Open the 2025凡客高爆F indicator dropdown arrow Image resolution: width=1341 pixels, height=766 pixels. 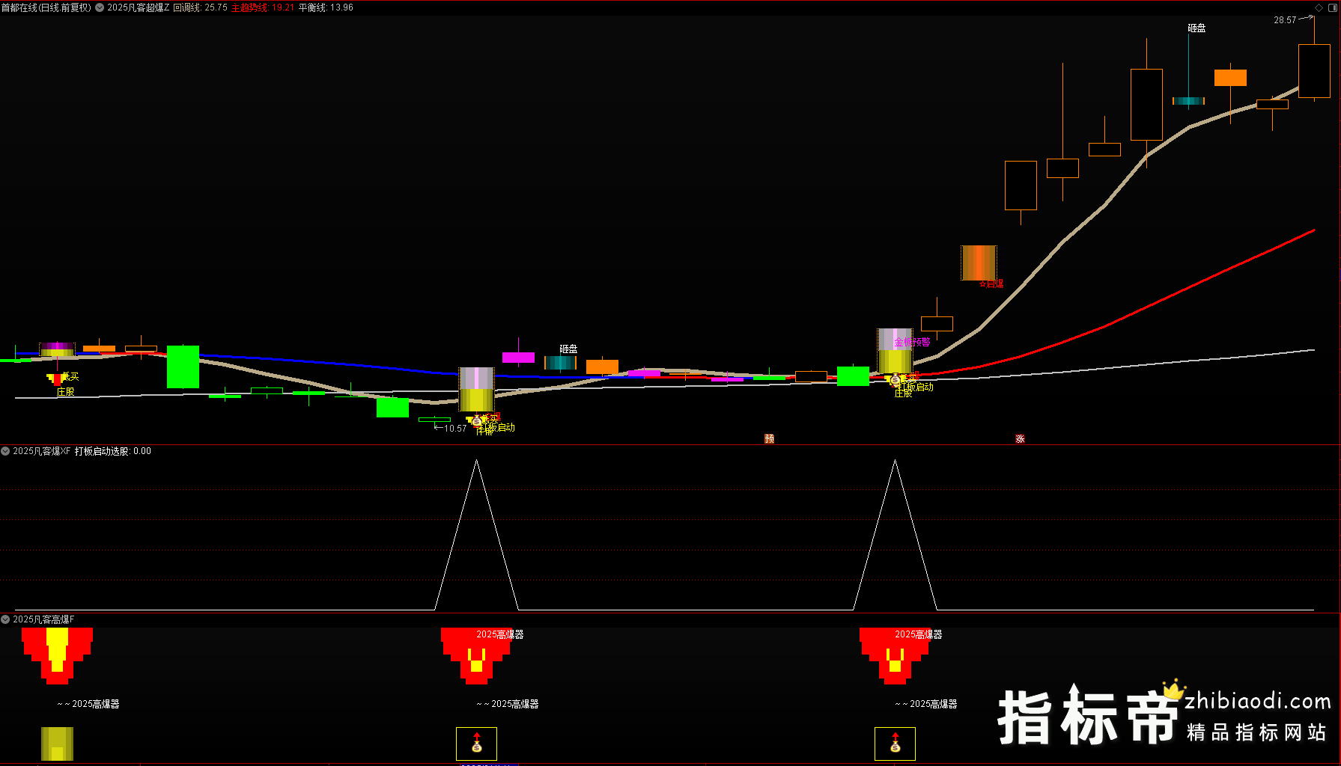click(5, 619)
